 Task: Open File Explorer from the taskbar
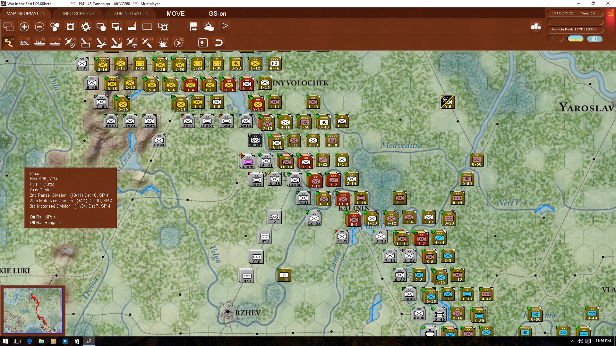tap(41, 341)
